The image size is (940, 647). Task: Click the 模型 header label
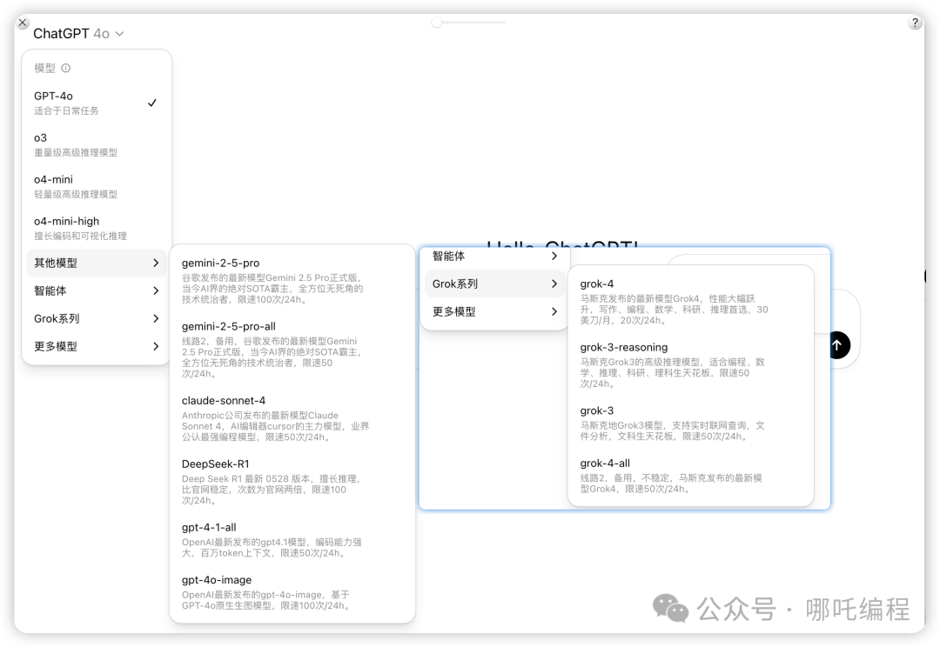point(44,69)
